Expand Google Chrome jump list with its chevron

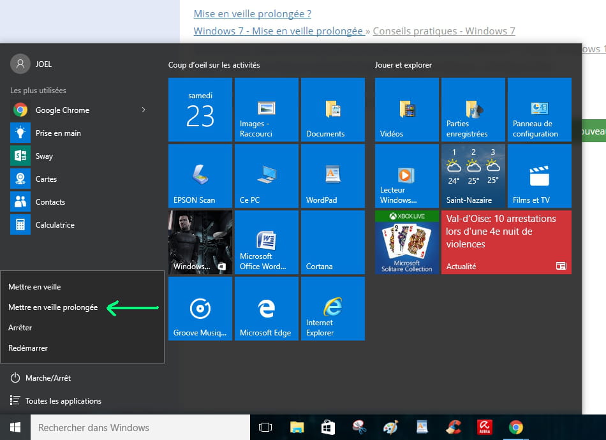tap(144, 110)
